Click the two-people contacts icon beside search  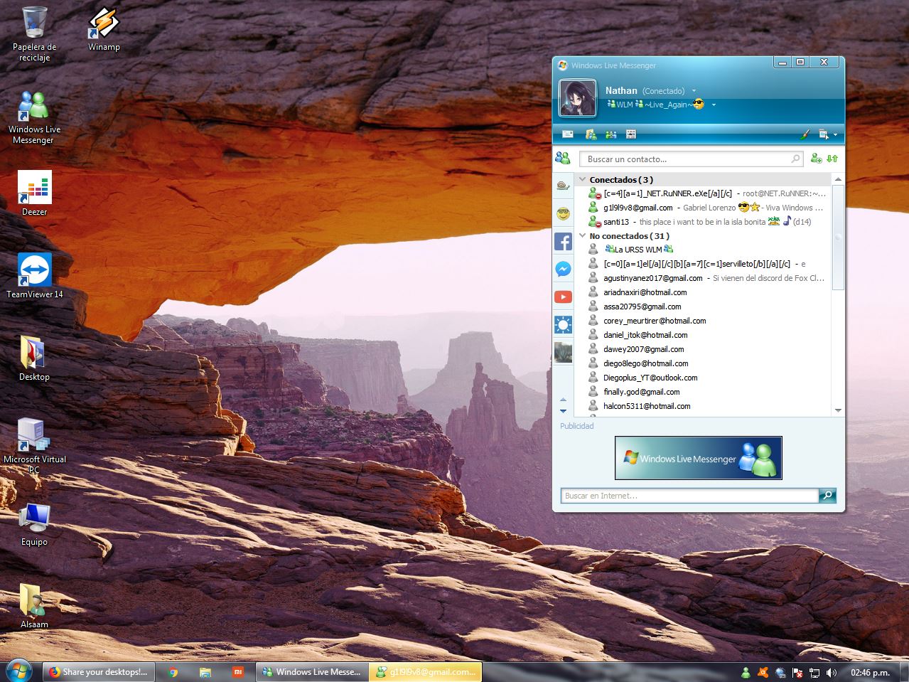click(x=563, y=158)
